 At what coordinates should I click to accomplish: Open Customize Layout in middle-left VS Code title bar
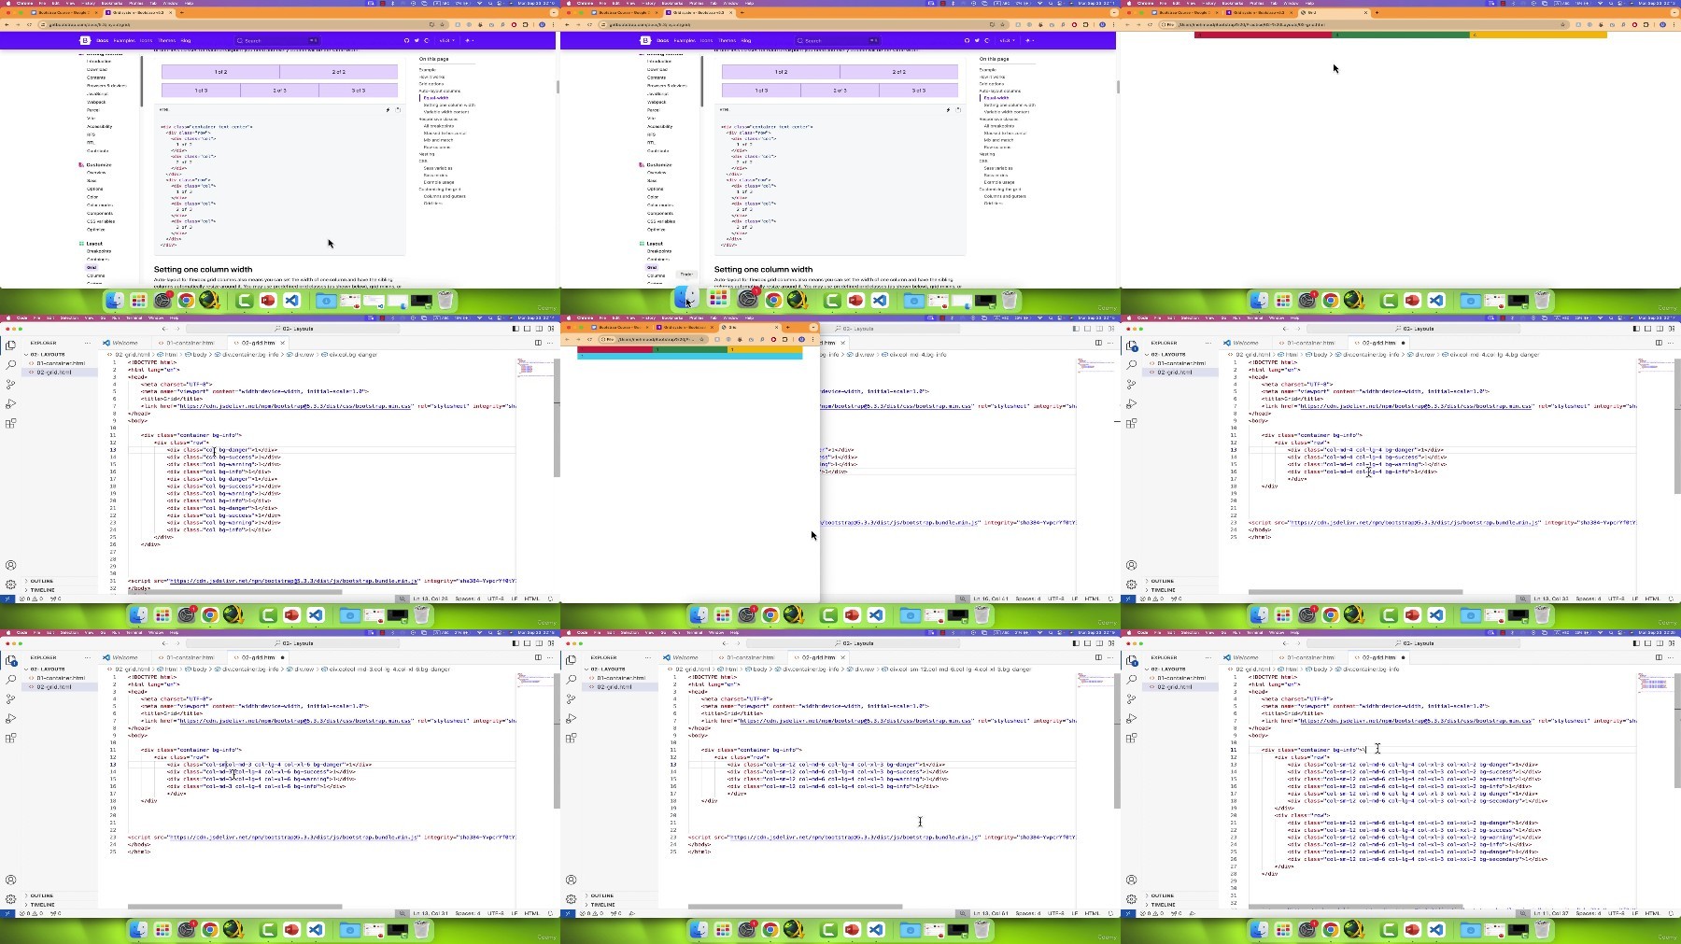pyautogui.click(x=549, y=329)
